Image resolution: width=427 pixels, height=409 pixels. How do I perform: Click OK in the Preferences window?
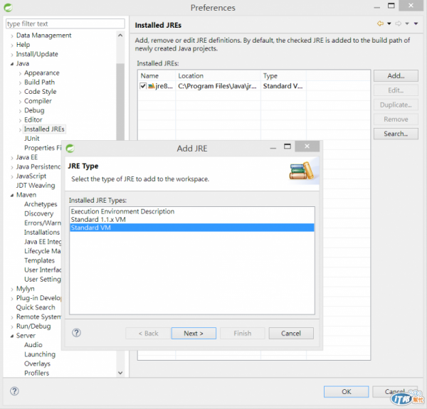point(346,392)
